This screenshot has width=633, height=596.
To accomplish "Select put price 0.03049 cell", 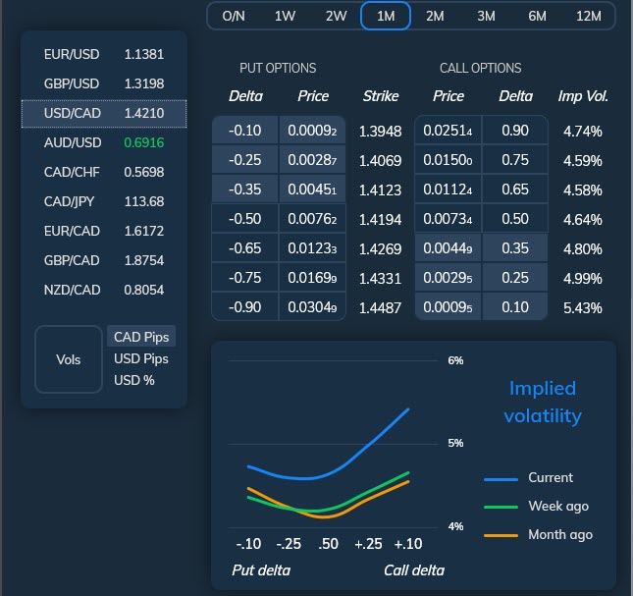I will tap(312, 307).
